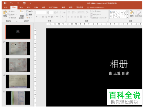The width and height of the screenshot is (145, 108).
Task: Start slideshow from beginning icon in title bar
Action: coord(24,3)
